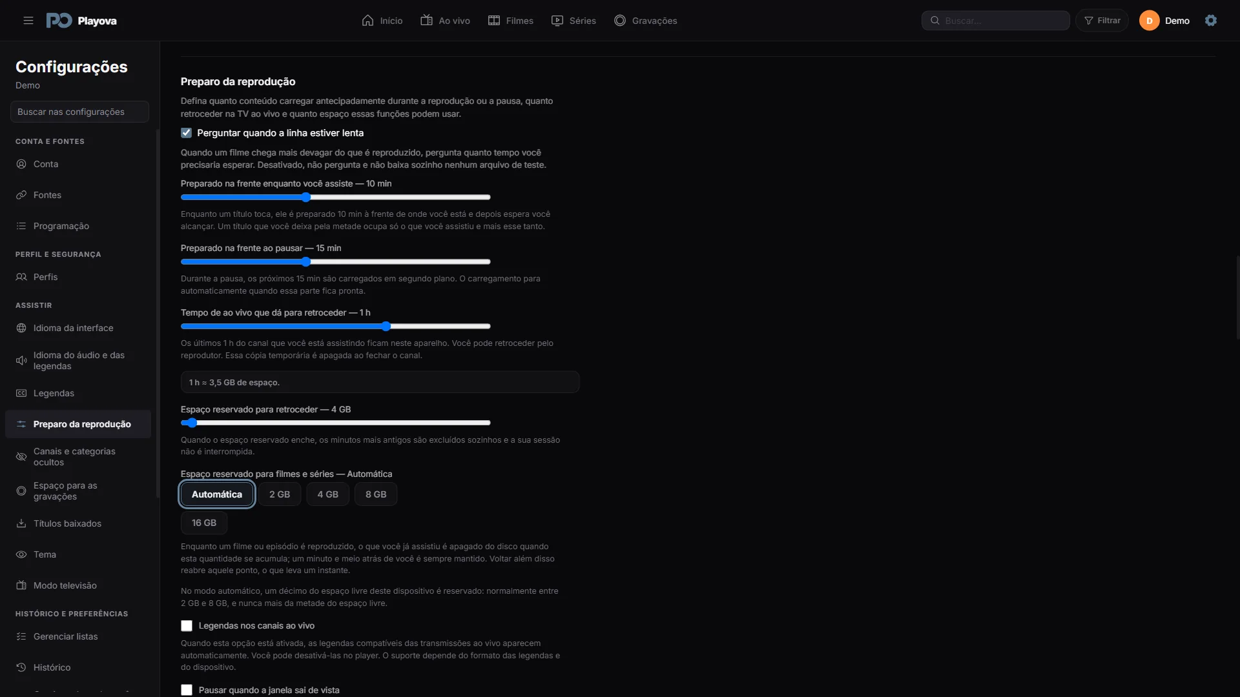Click the Programação list icon
The image size is (1240, 697).
pyautogui.click(x=21, y=226)
